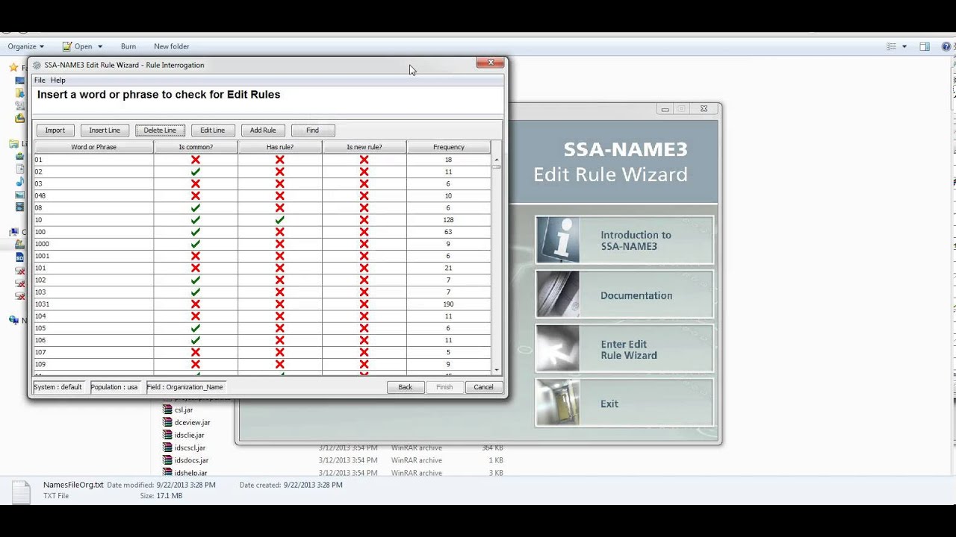Click the Computer icon in Explorer sidebar

(13, 232)
